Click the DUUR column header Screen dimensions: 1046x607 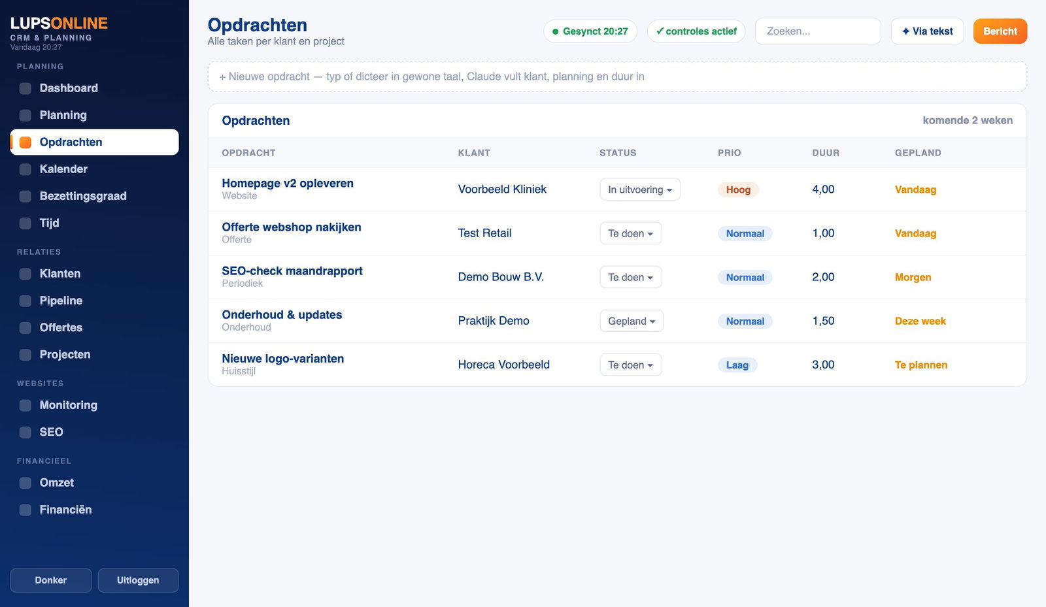coord(826,153)
